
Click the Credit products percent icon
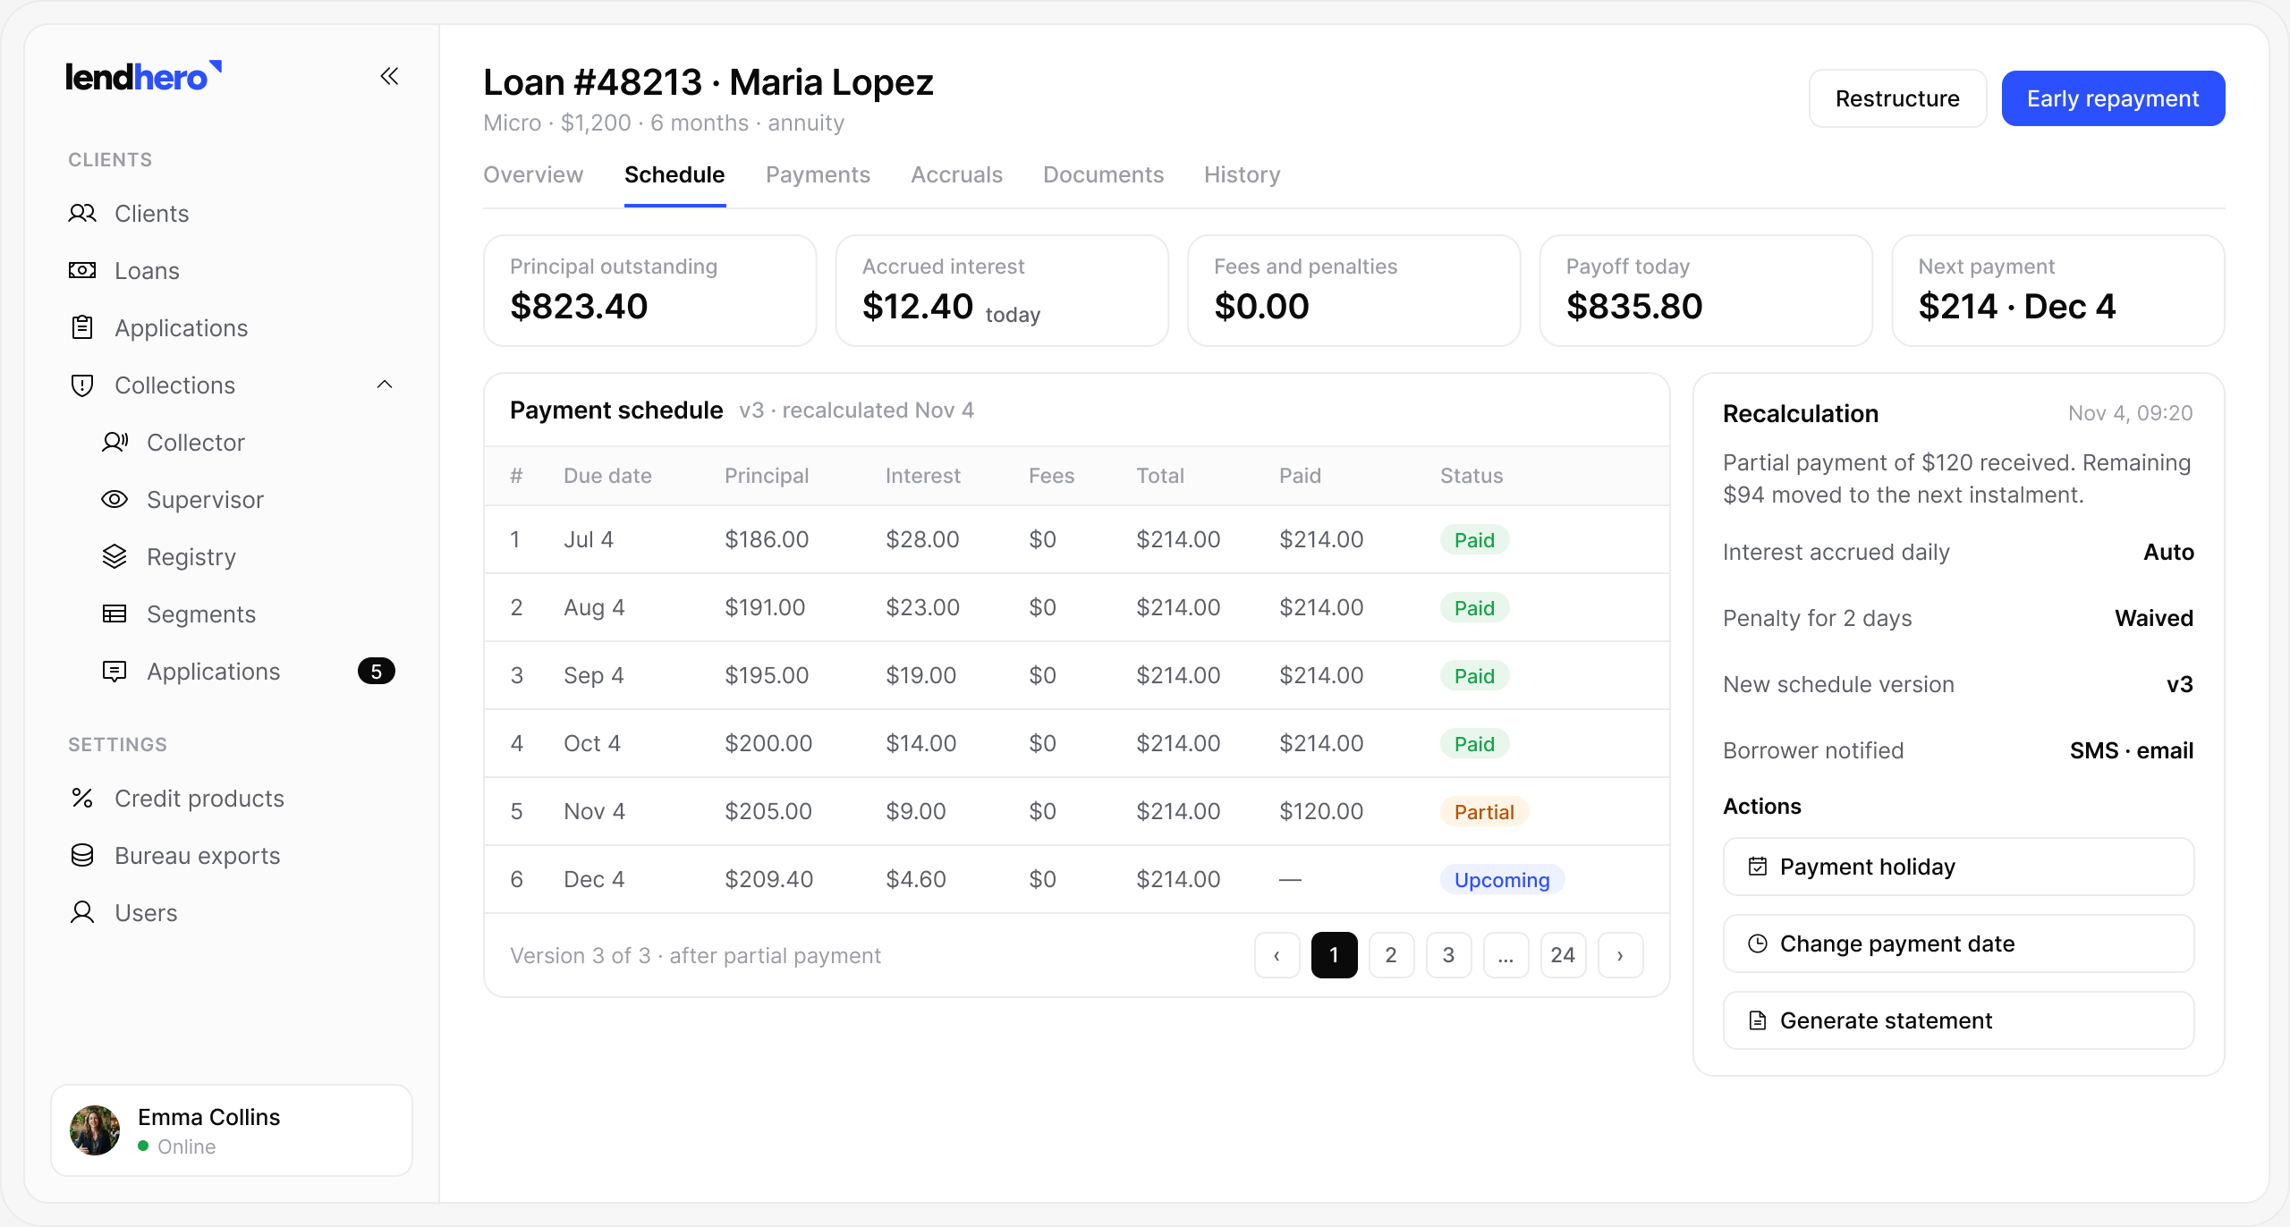82,799
